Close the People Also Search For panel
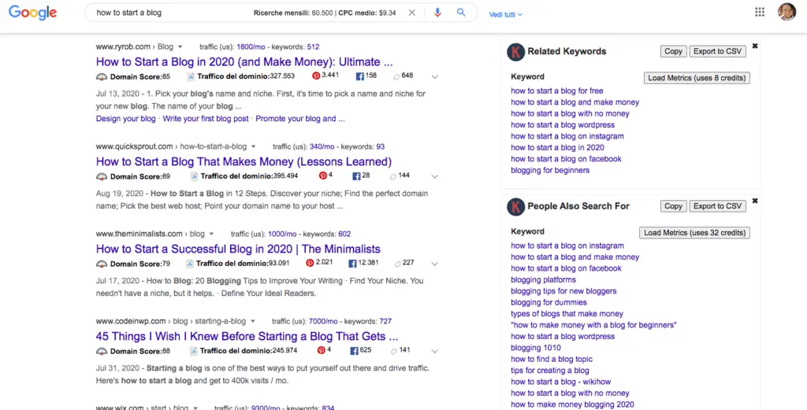Viewport: 807px width, 410px height. tap(755, 201)
